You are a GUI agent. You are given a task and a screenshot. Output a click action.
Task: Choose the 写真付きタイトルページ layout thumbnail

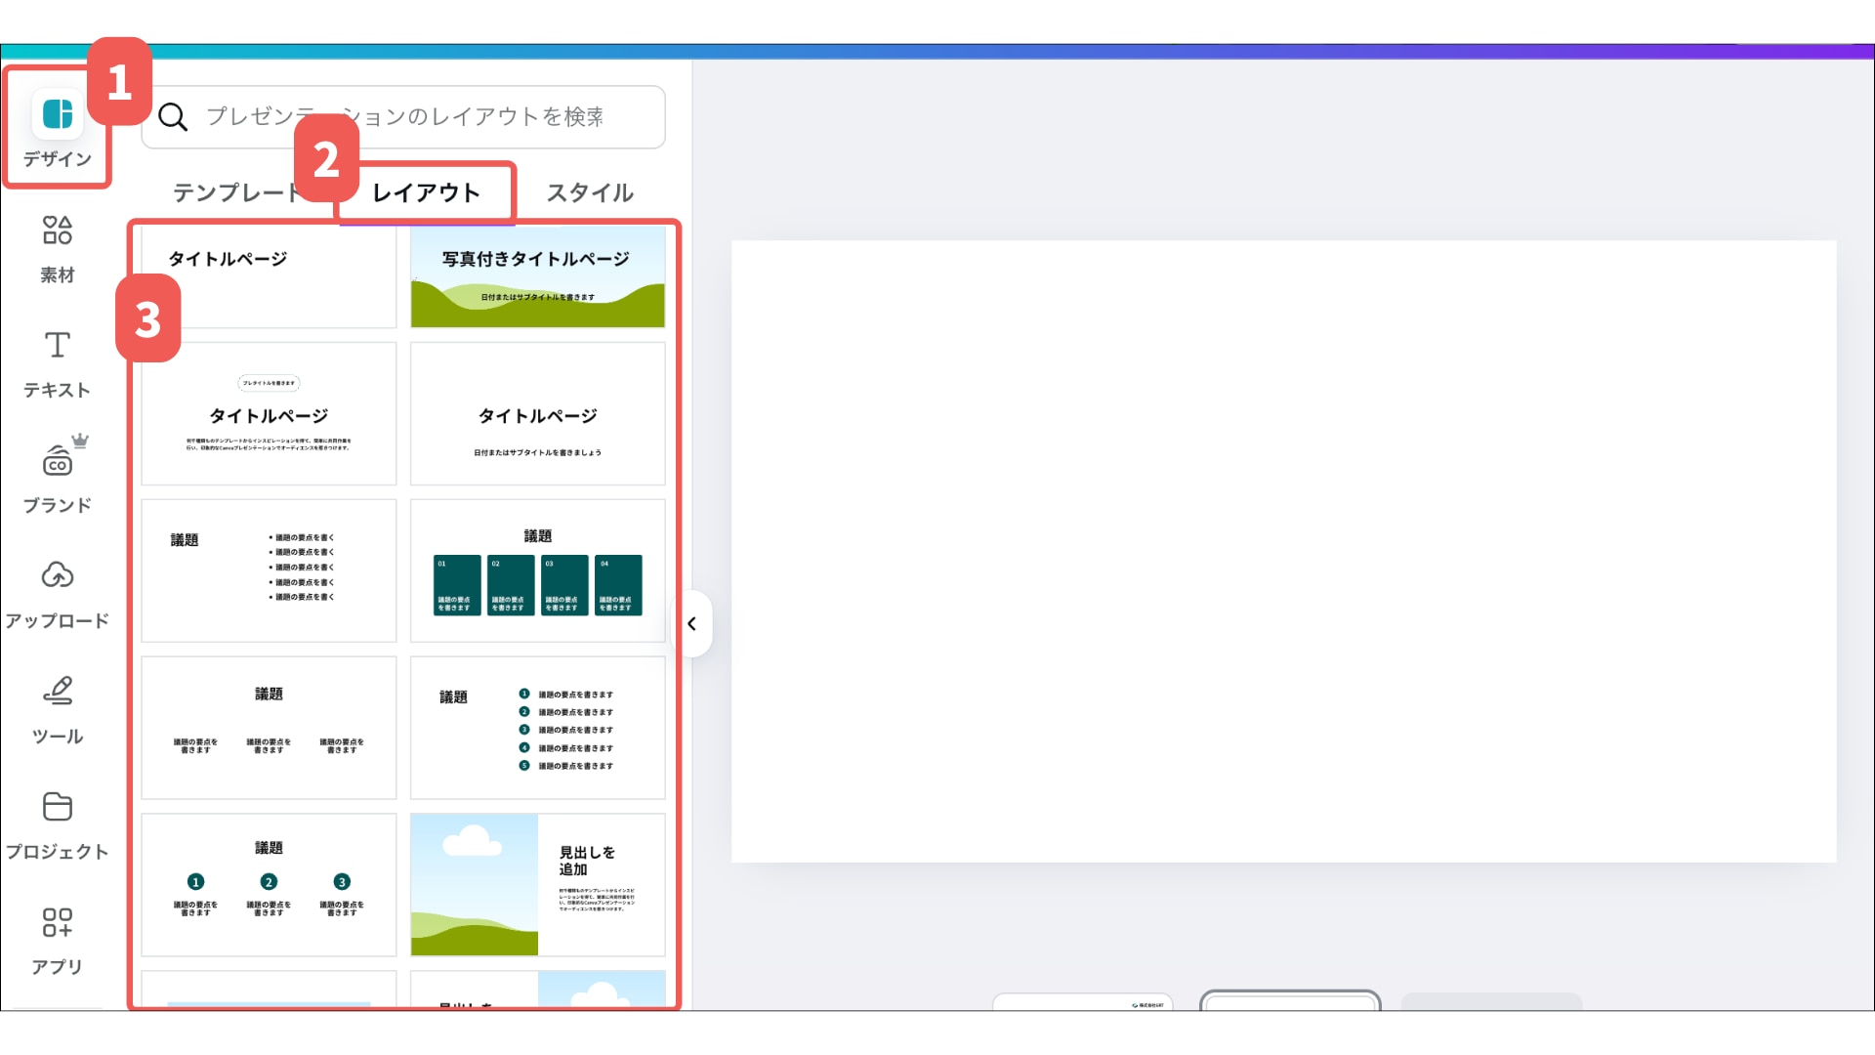(x=537, y=277)
